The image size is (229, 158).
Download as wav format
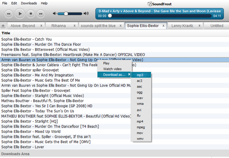141,98
